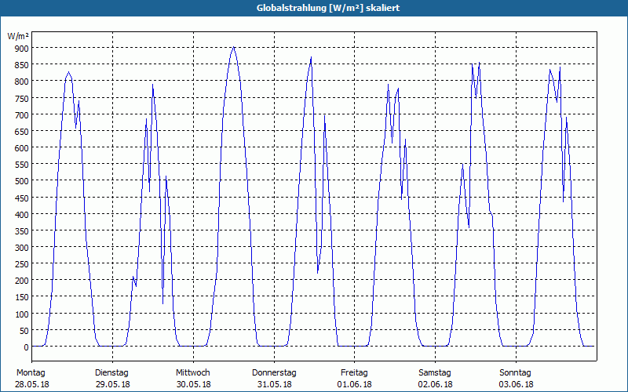Click the W/m² axis unit label
The height and width of the screenshot is (392, 628).
pyautogui.click(x=18, y=36)
